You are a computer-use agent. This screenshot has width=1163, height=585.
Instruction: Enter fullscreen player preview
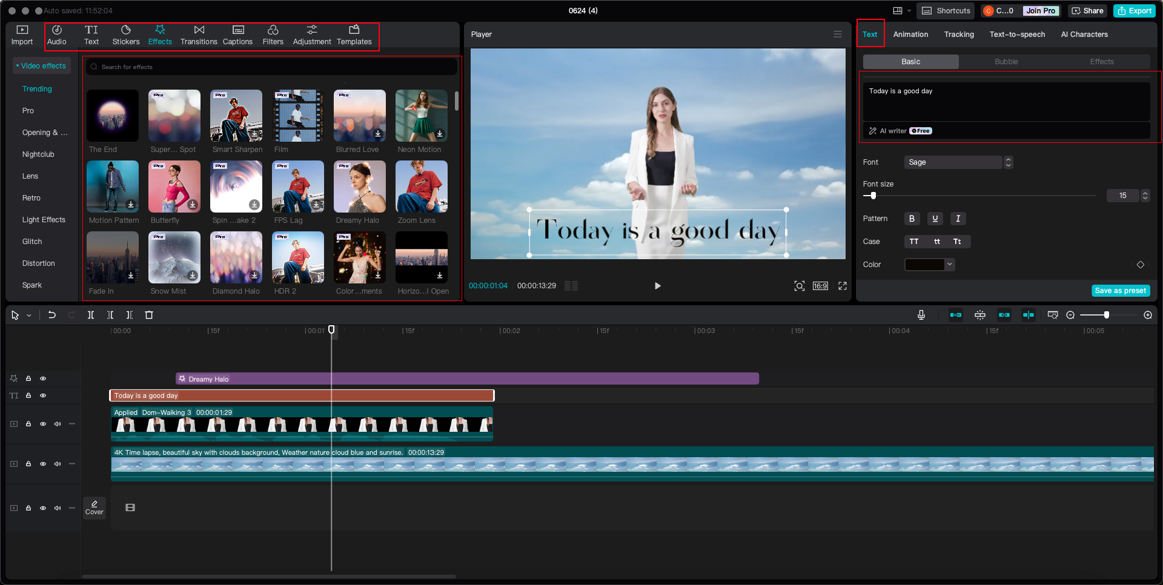click(x=842, y=286)
